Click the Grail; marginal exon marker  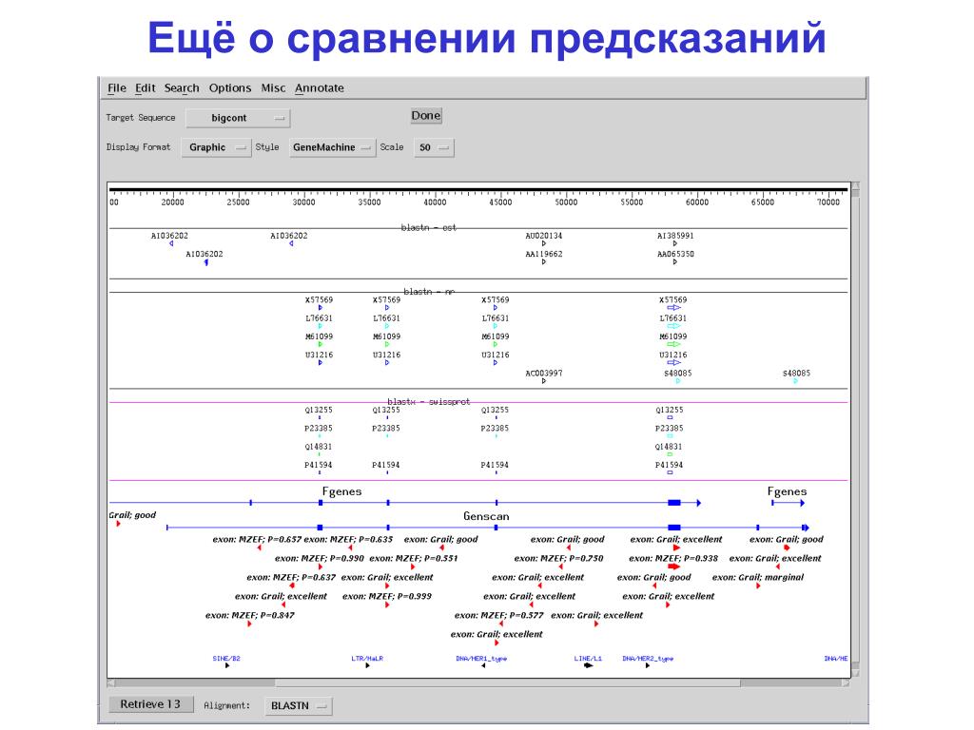pyautogui.click(x=758, y=586)
